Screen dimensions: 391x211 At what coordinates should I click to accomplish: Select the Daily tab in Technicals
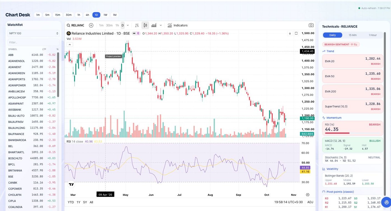[332, 35]
